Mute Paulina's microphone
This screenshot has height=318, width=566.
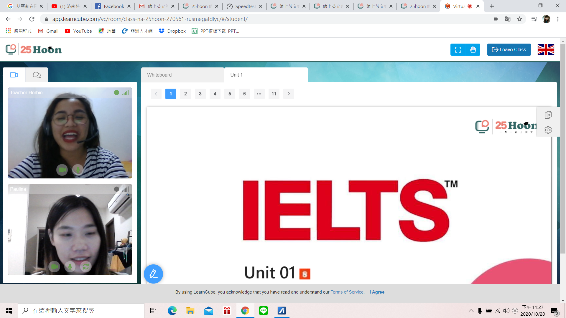pos(70,266)
